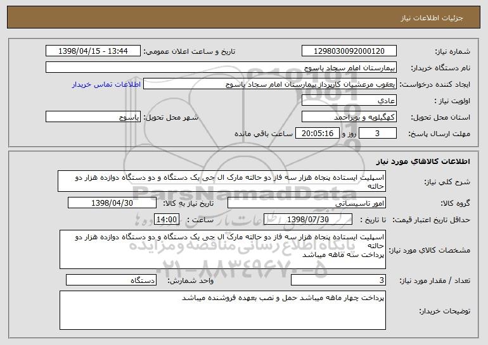Viewport: 488px width, 345px height.
Task: Click the label مهلت ارسال پاسخ
Action: pyautogui.click(x=439, y=134)
